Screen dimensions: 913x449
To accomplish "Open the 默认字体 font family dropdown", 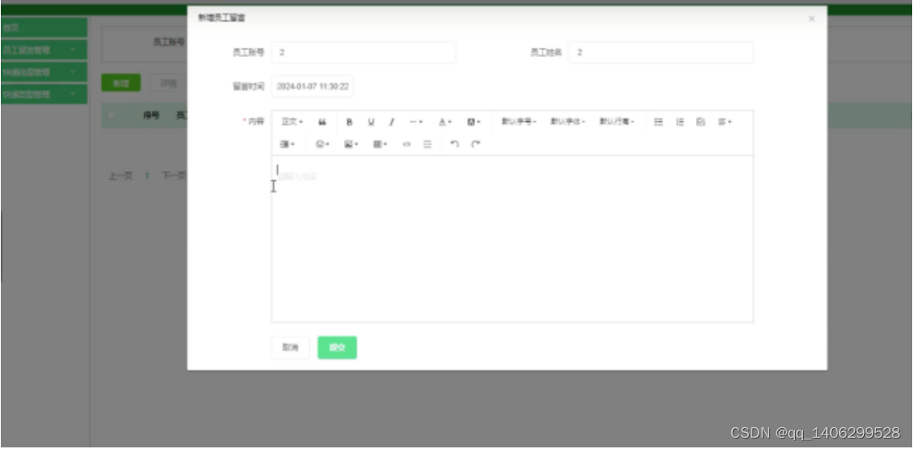I will [567, 122].
